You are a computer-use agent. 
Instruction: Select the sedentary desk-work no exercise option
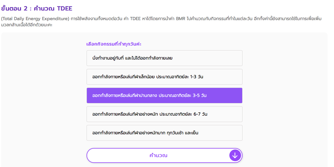click(164, 58)
